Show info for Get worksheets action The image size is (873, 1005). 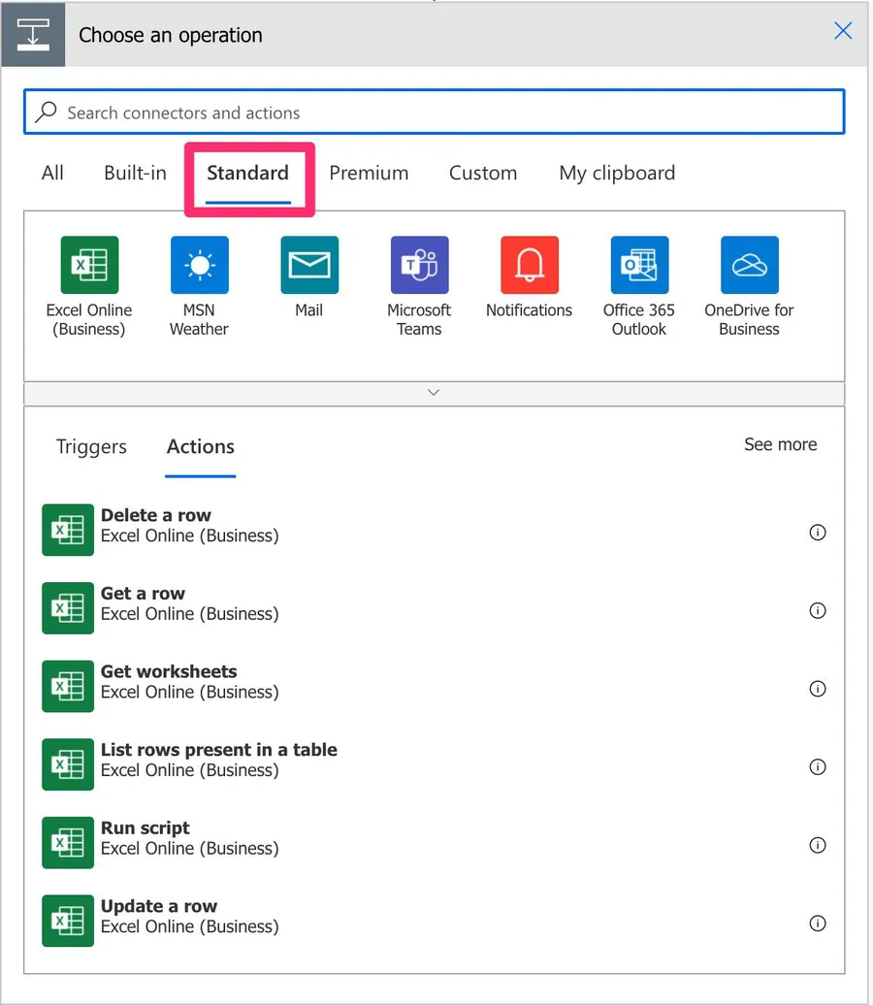pyautogui.click(x=818, y=689)
